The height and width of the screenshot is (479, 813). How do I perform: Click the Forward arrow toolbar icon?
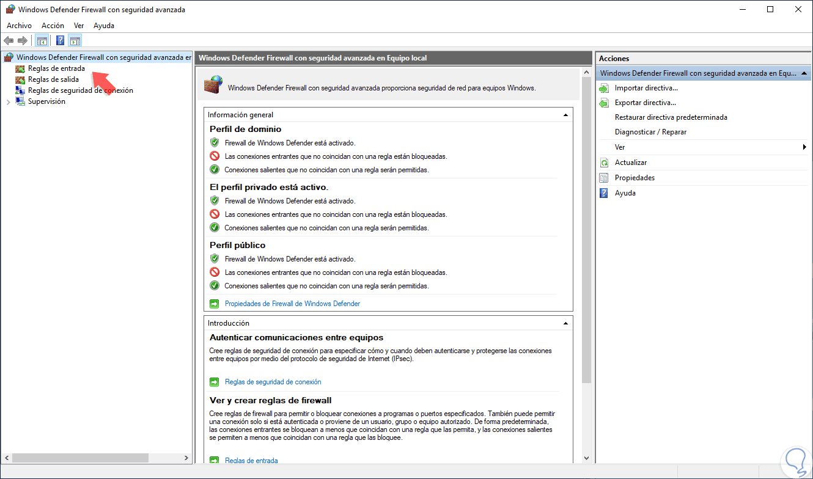(23, 41)
